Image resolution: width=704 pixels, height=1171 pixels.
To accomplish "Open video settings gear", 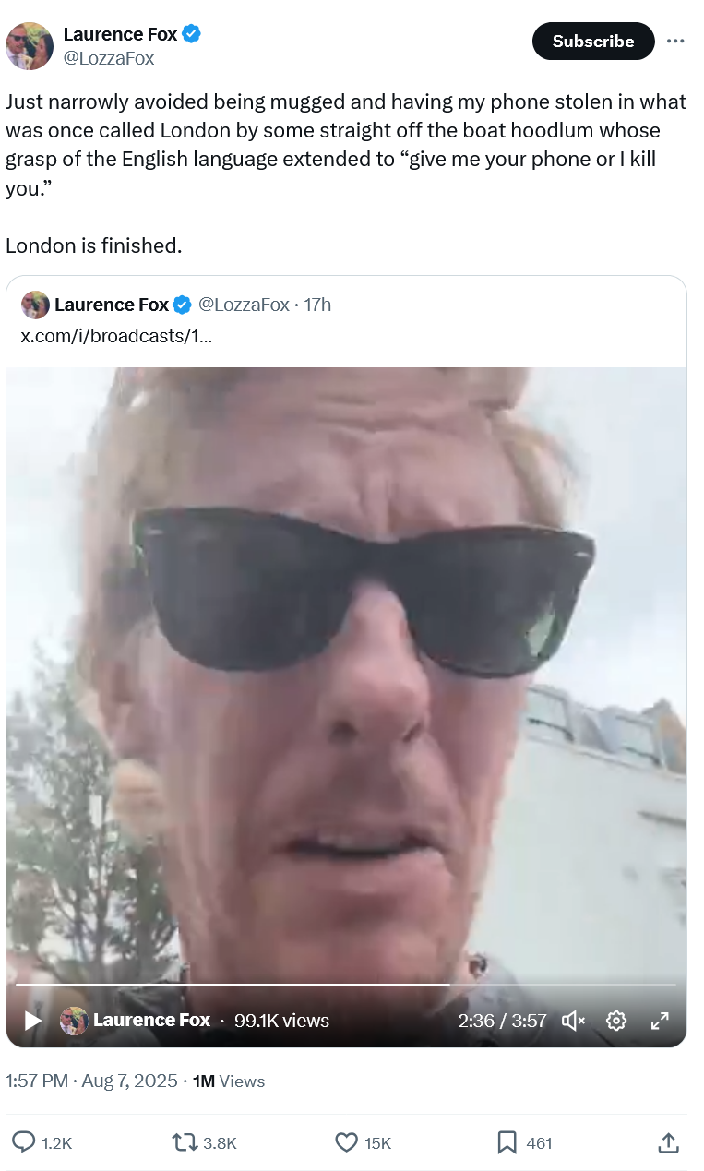I will pos(616,1021).
